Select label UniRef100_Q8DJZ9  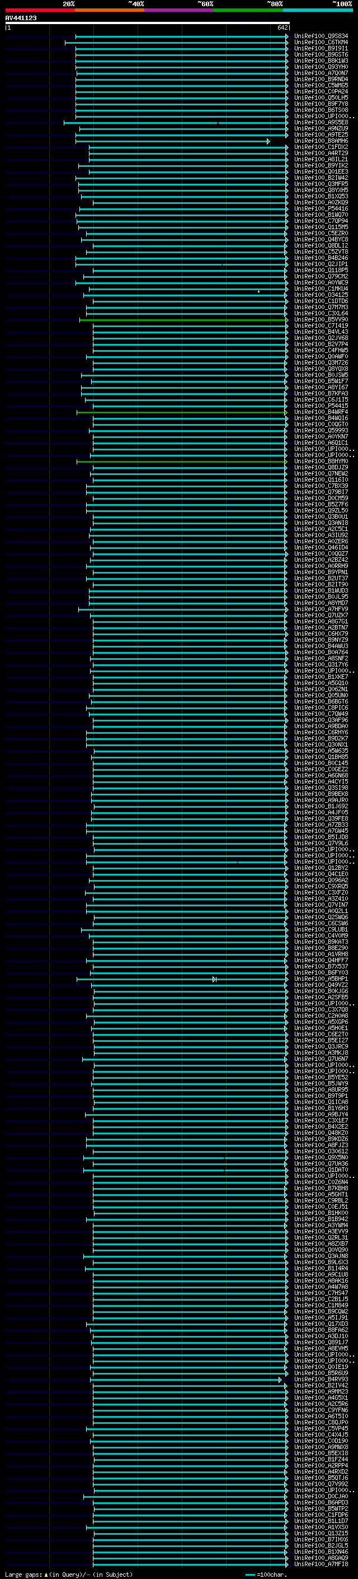pos(321,467)
